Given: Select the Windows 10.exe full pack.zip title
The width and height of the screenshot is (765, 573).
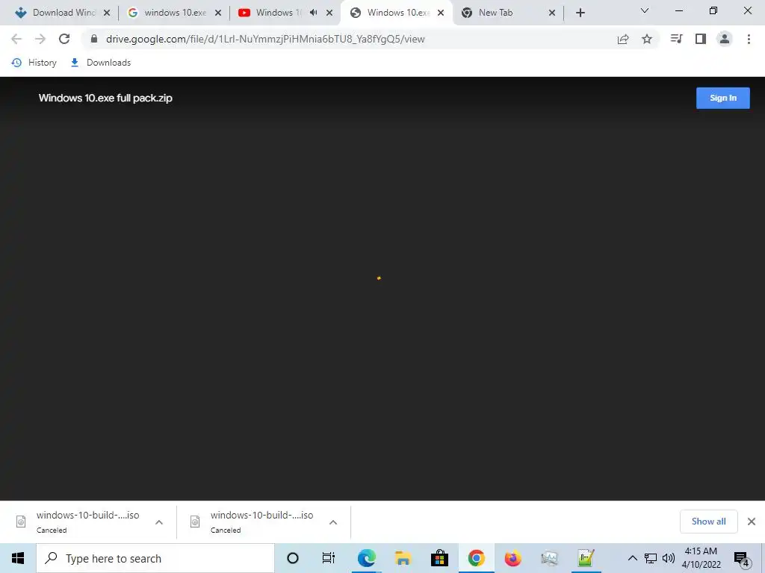Looking at the screenshot, I should pyautogui.click(x=105, y=98).
